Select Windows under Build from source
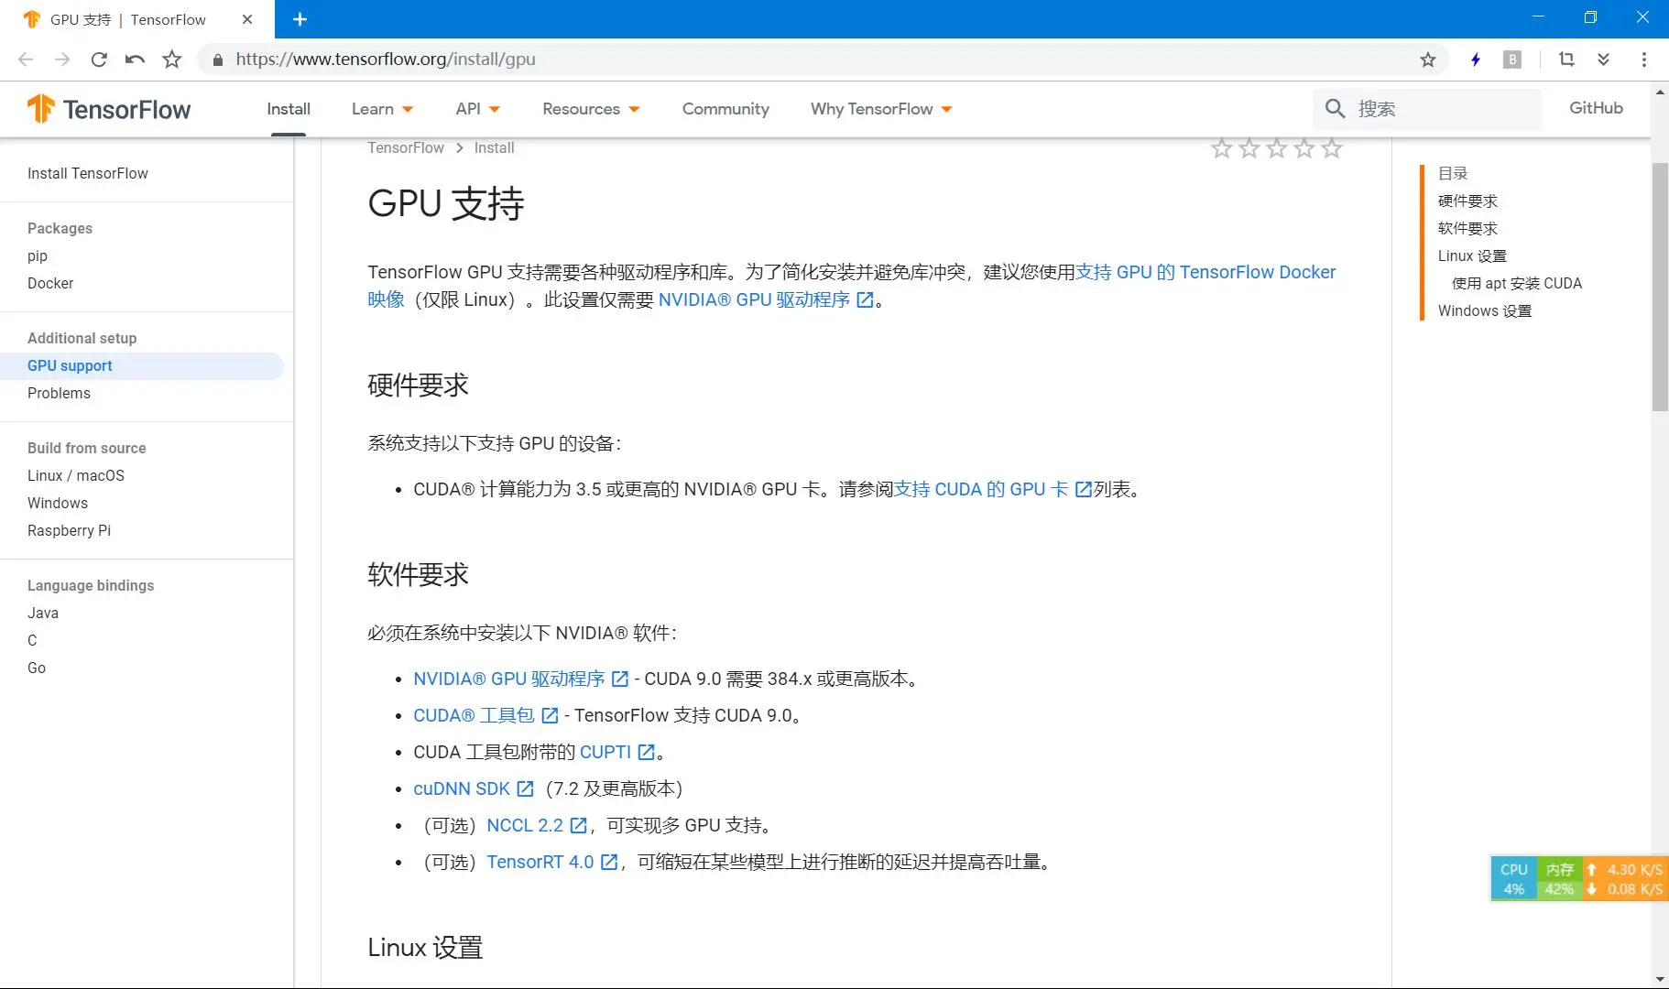 [x=58, y=504]
